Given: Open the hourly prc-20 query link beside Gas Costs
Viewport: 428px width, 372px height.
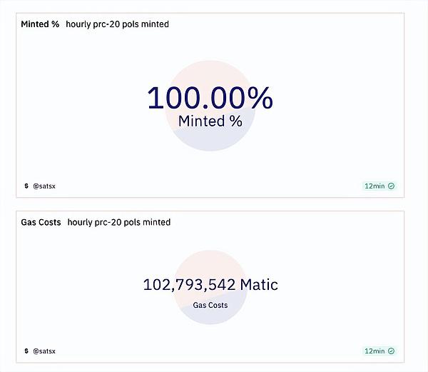Looking at the screenshot, I should point(119,222).
